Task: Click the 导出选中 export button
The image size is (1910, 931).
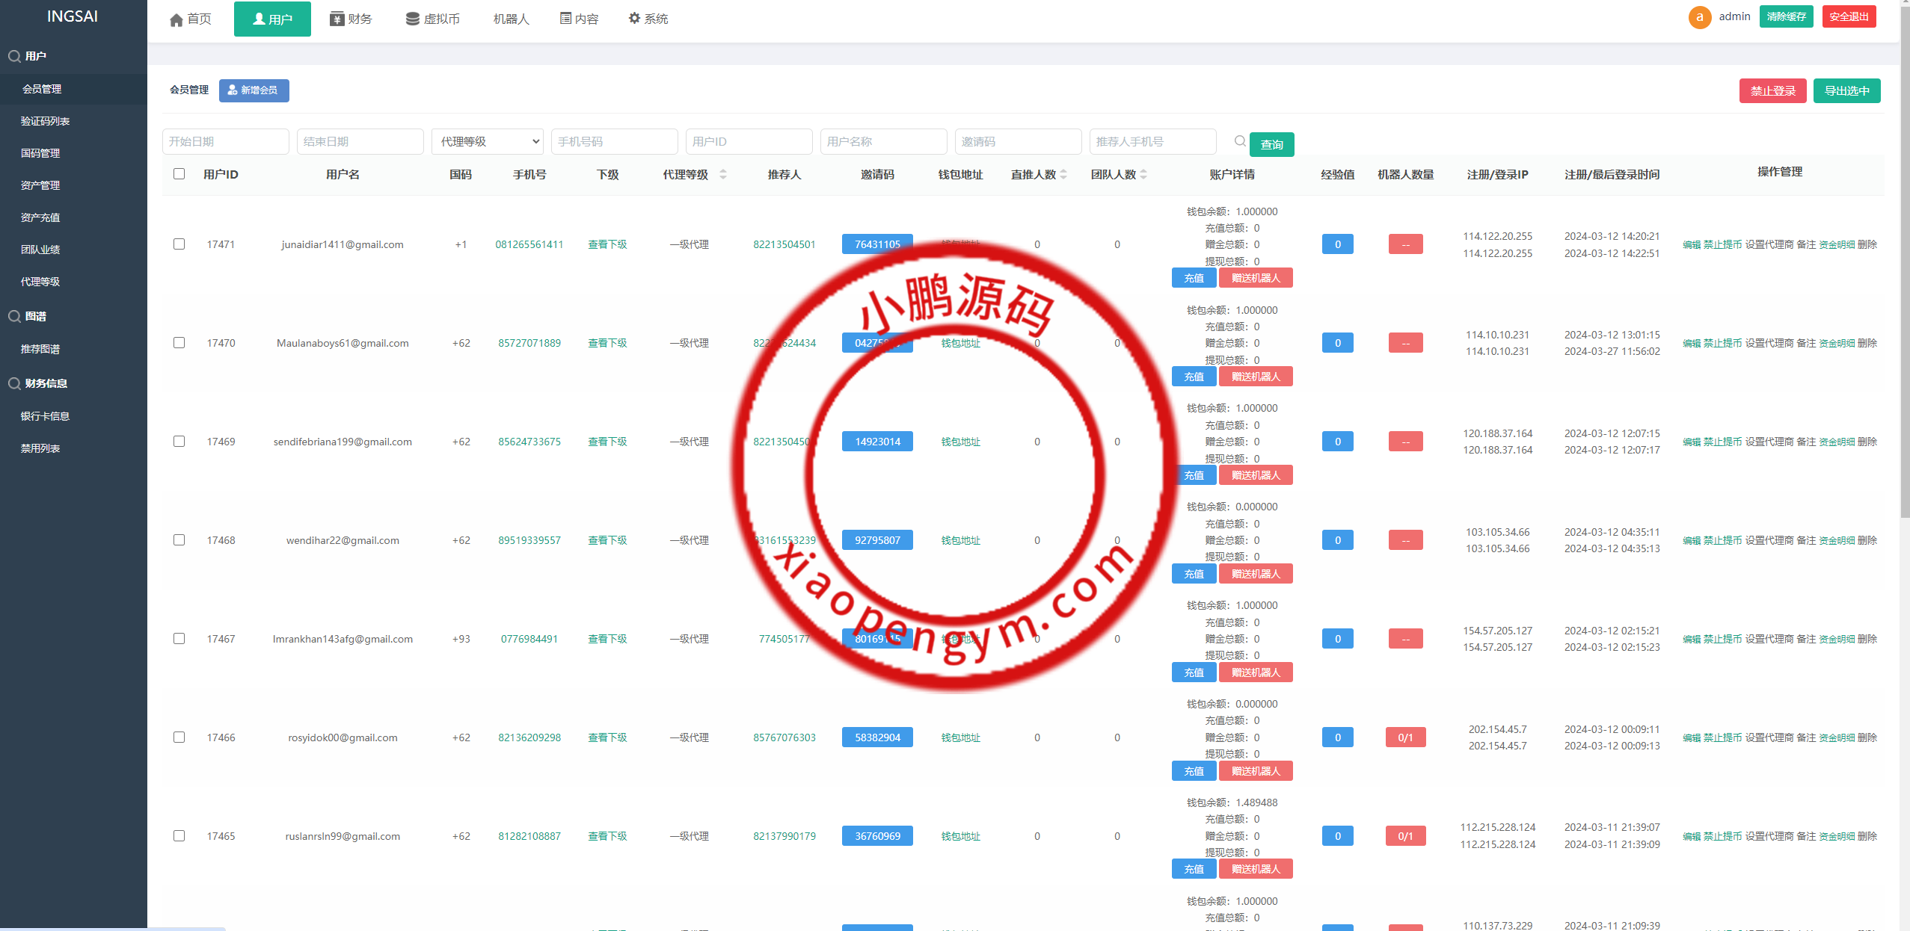Action: pos(1846,91)
